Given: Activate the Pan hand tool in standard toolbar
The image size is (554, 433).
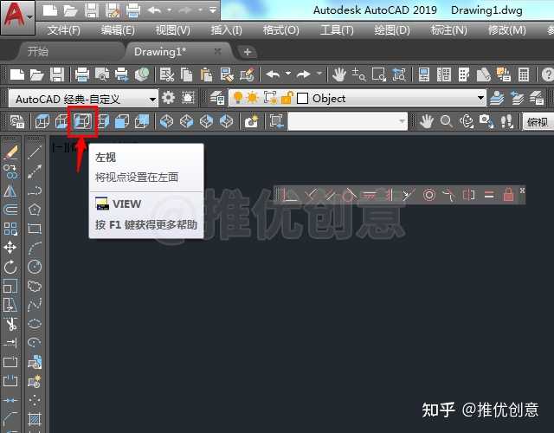Looking at the screenshot, I should [339, 75].
